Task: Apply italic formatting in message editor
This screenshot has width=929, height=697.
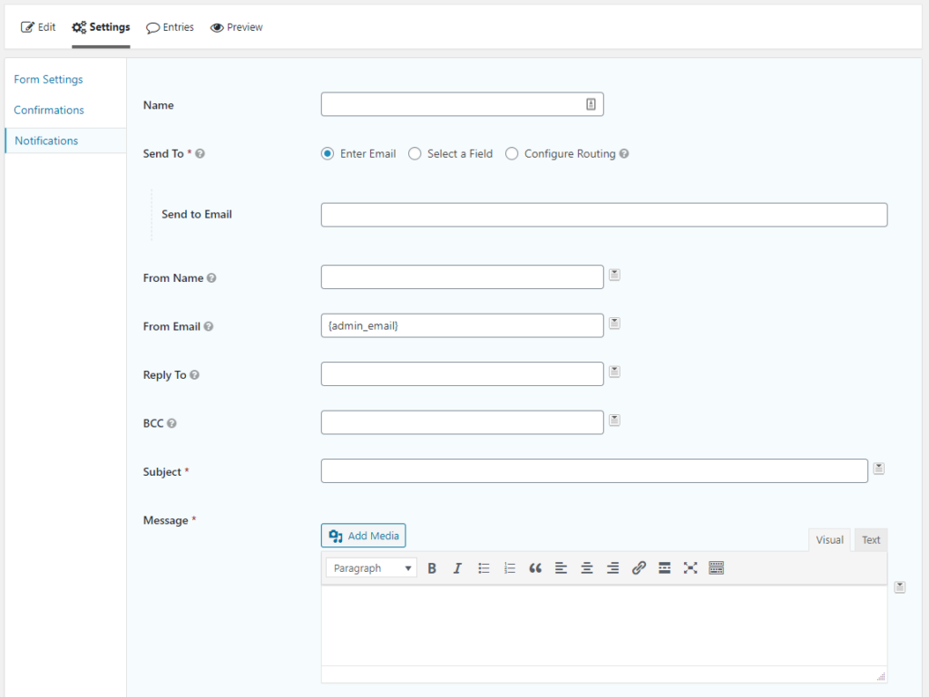Action: pyautogui.click(x=457, y=568)
